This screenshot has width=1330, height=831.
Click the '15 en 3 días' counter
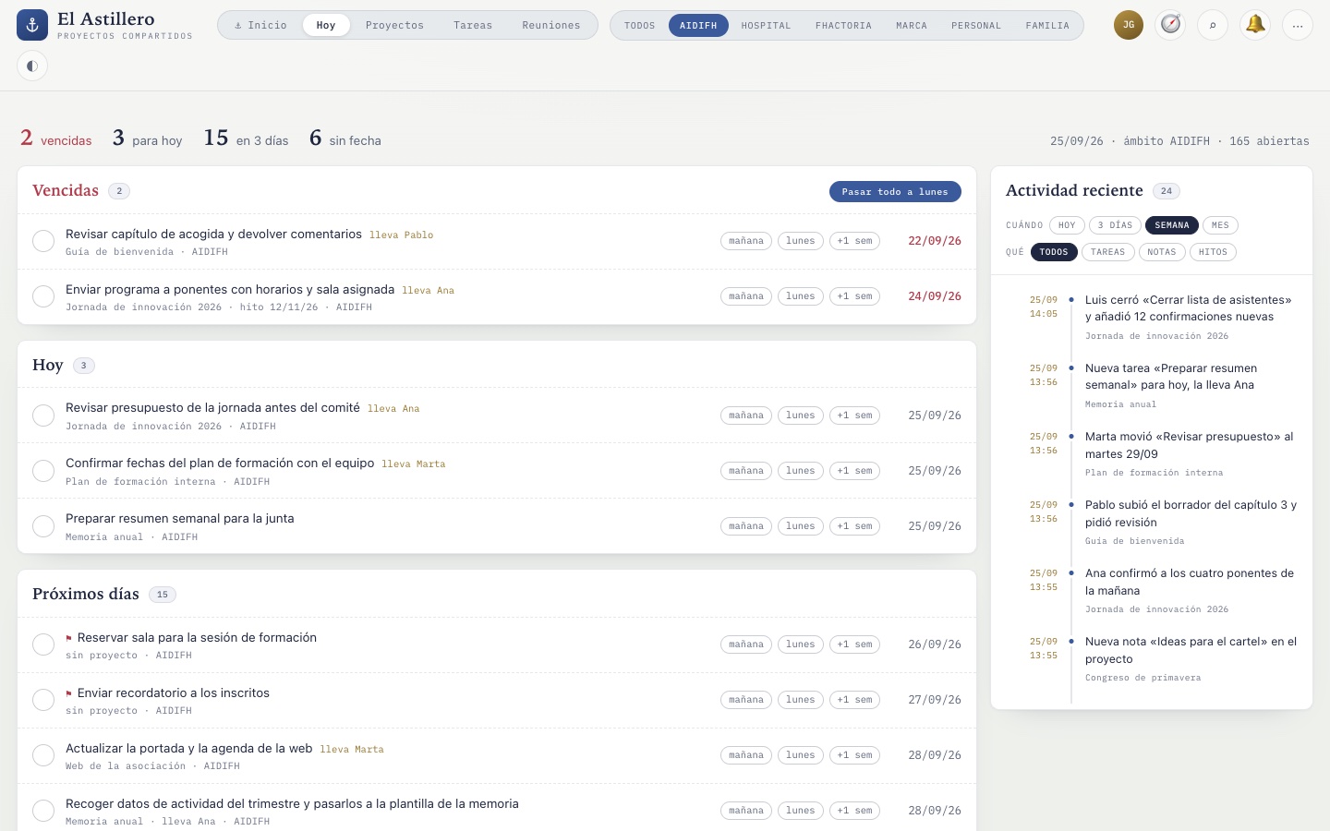tap(246, 138)
